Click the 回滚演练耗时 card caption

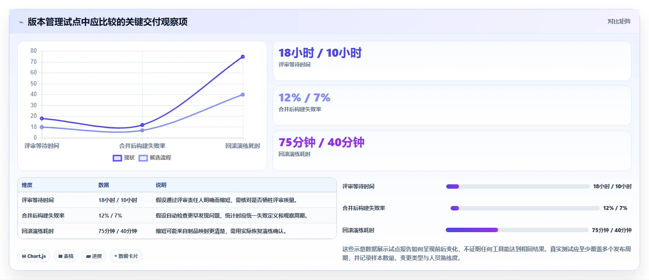pos(294,154)
